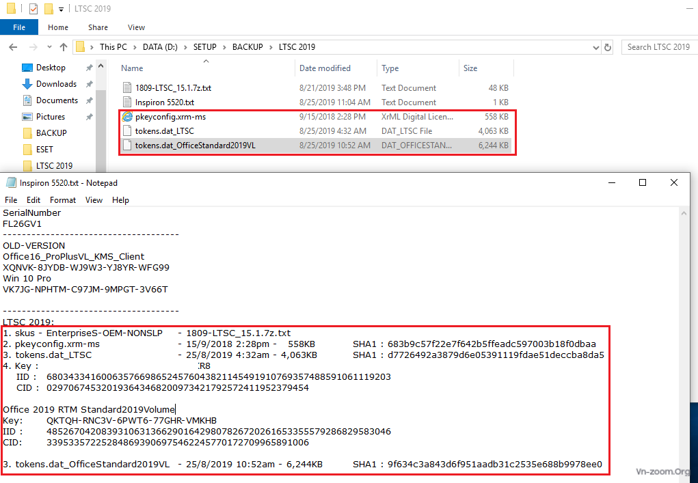Click the Search LTSC 2019 field
698x483 pixels.
click(660, 46)
